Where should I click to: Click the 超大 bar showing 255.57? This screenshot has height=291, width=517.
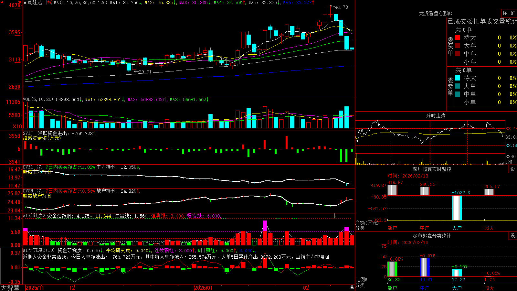[x=489, y=192]
